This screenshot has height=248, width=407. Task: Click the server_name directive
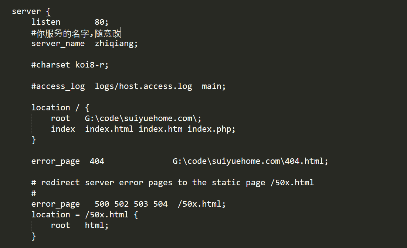pos(58,44)
